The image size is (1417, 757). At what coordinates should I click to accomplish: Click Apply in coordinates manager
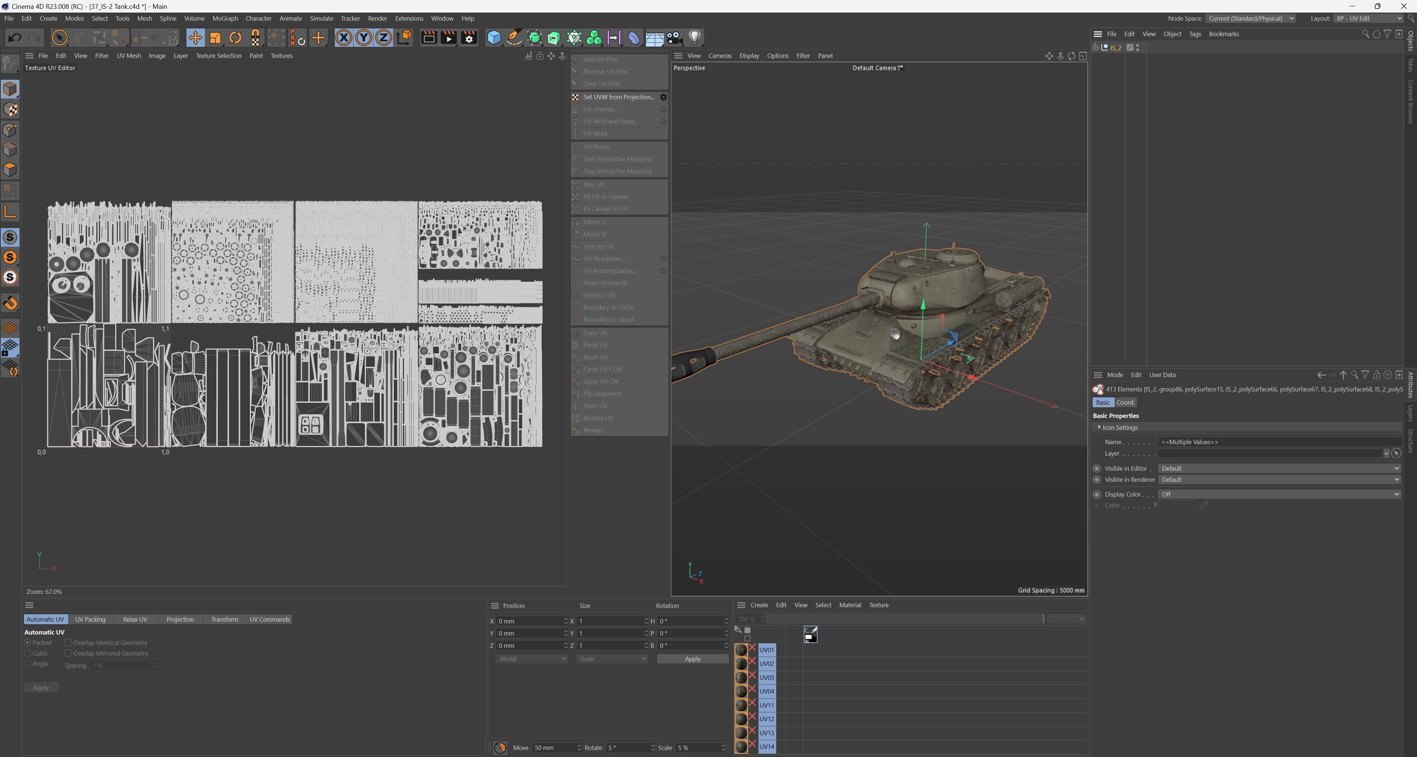[x=692, y=659]
